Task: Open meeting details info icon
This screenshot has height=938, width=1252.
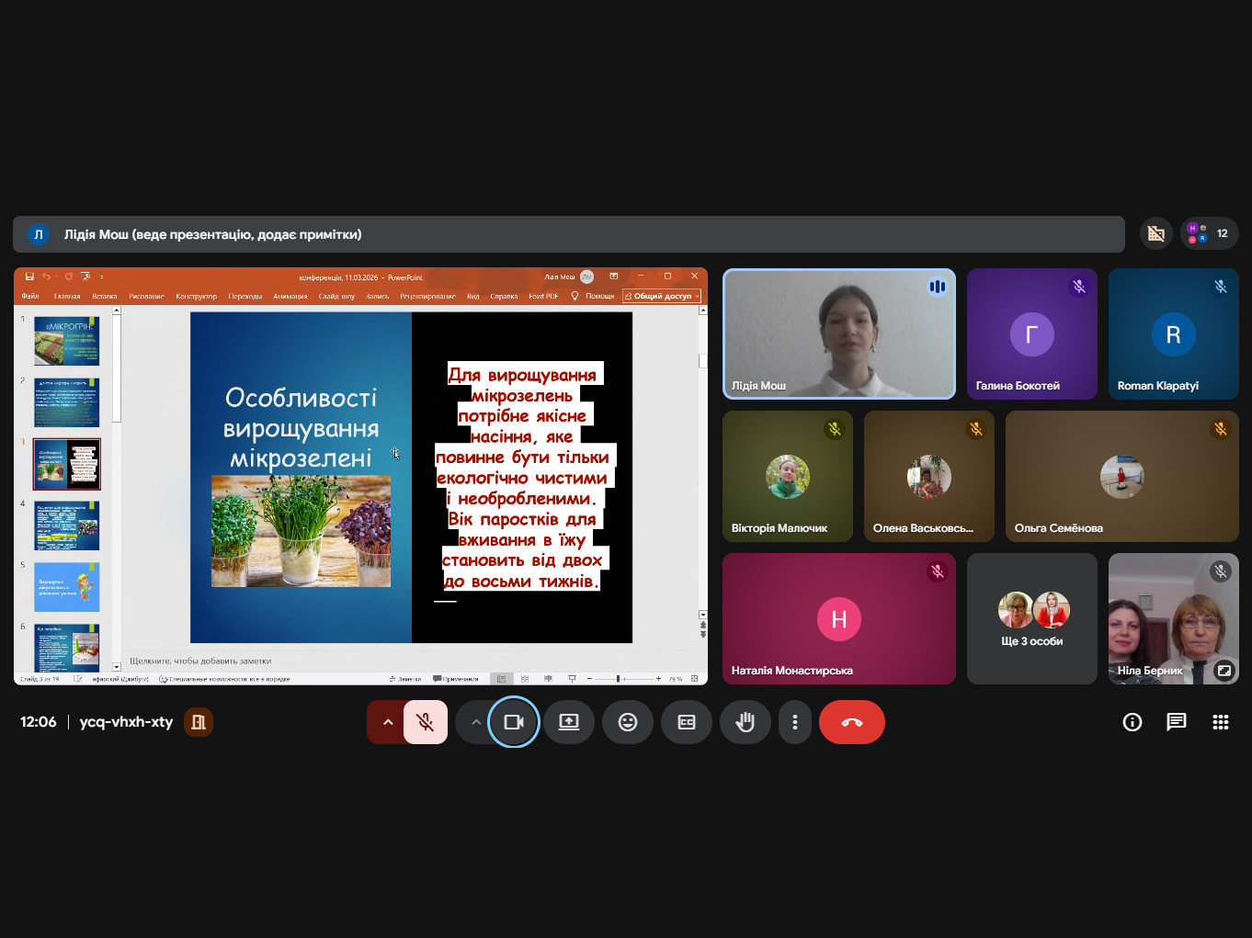Action: (1132, 722)
